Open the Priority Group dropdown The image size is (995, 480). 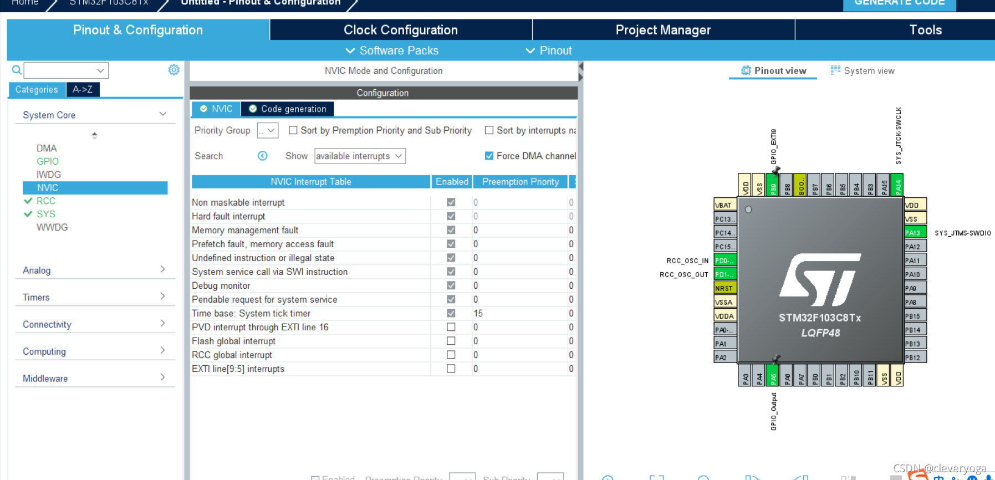267,130
